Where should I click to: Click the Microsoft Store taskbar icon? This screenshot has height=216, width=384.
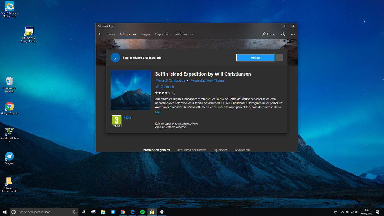[152, 212]
